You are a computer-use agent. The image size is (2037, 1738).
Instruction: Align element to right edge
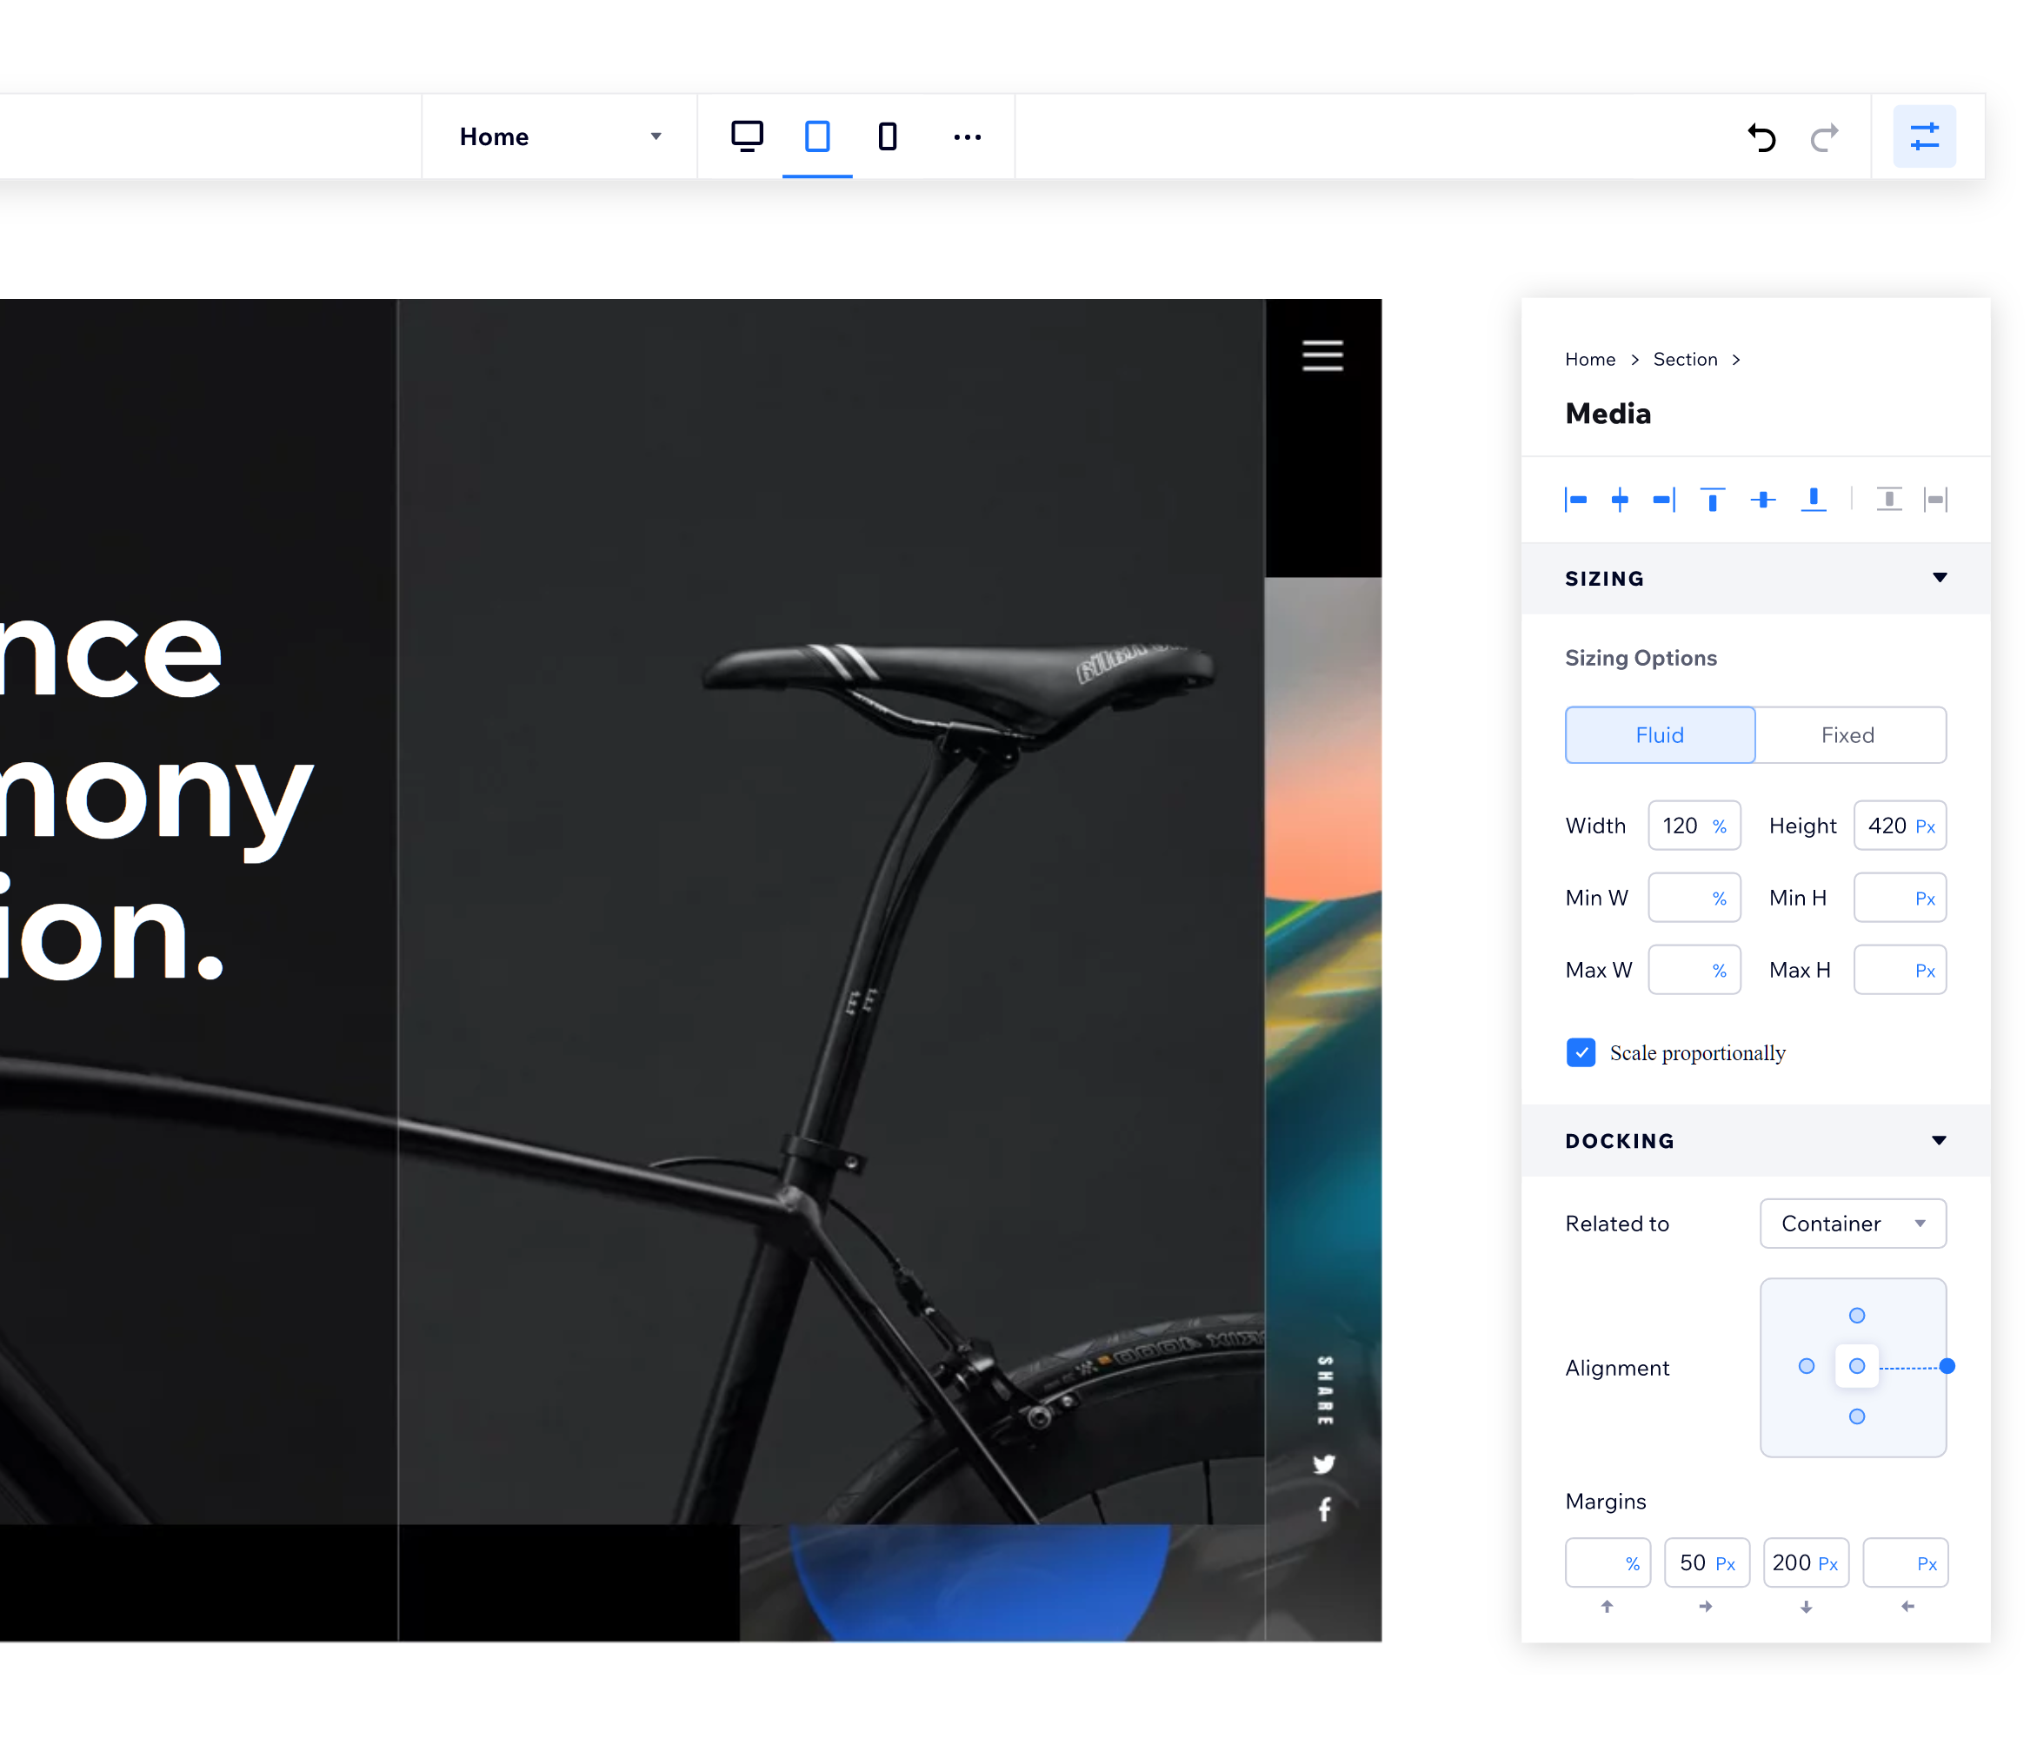coord(1664,499)
